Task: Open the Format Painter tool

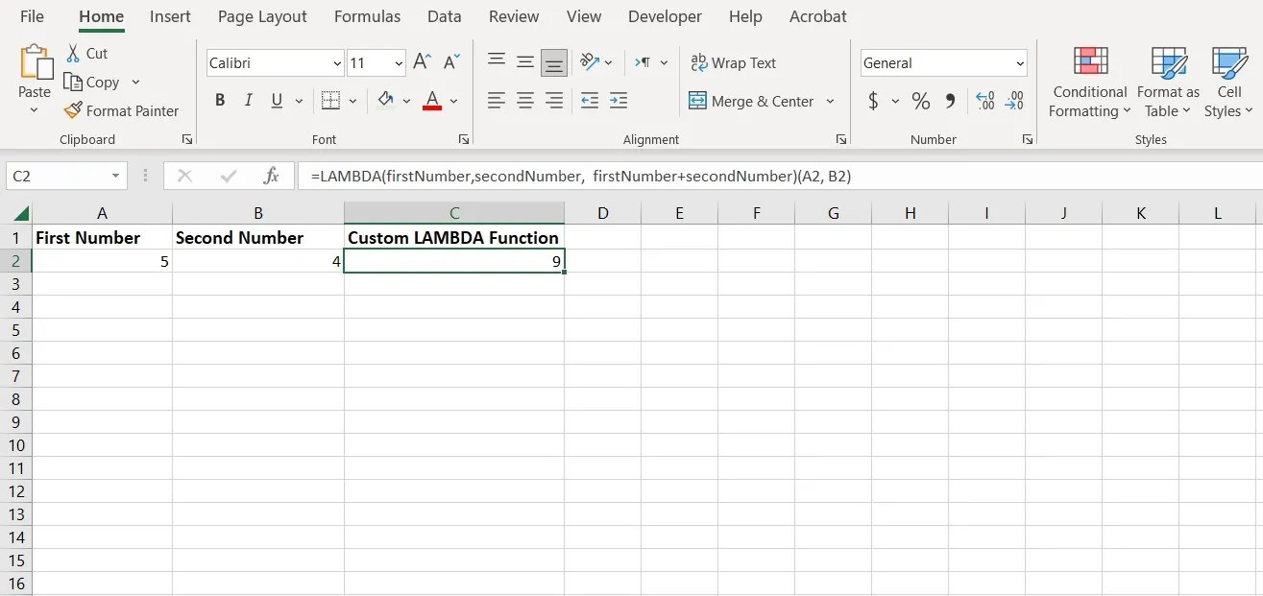Action: [x=122, y=110]
